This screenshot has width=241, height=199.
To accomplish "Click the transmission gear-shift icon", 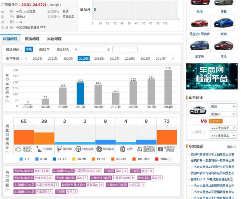I will 39,149.
